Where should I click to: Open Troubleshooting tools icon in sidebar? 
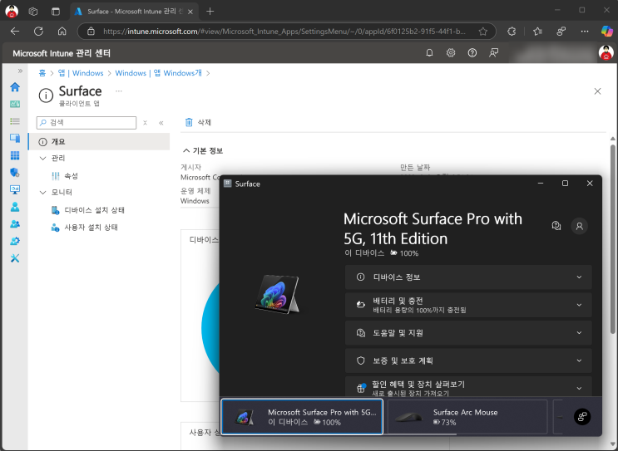15,258
